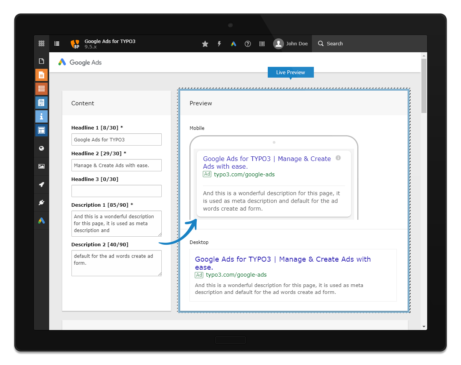Click the mobile preview ad description text
This screenshot has height=365, width=461.
coord(272,201)
